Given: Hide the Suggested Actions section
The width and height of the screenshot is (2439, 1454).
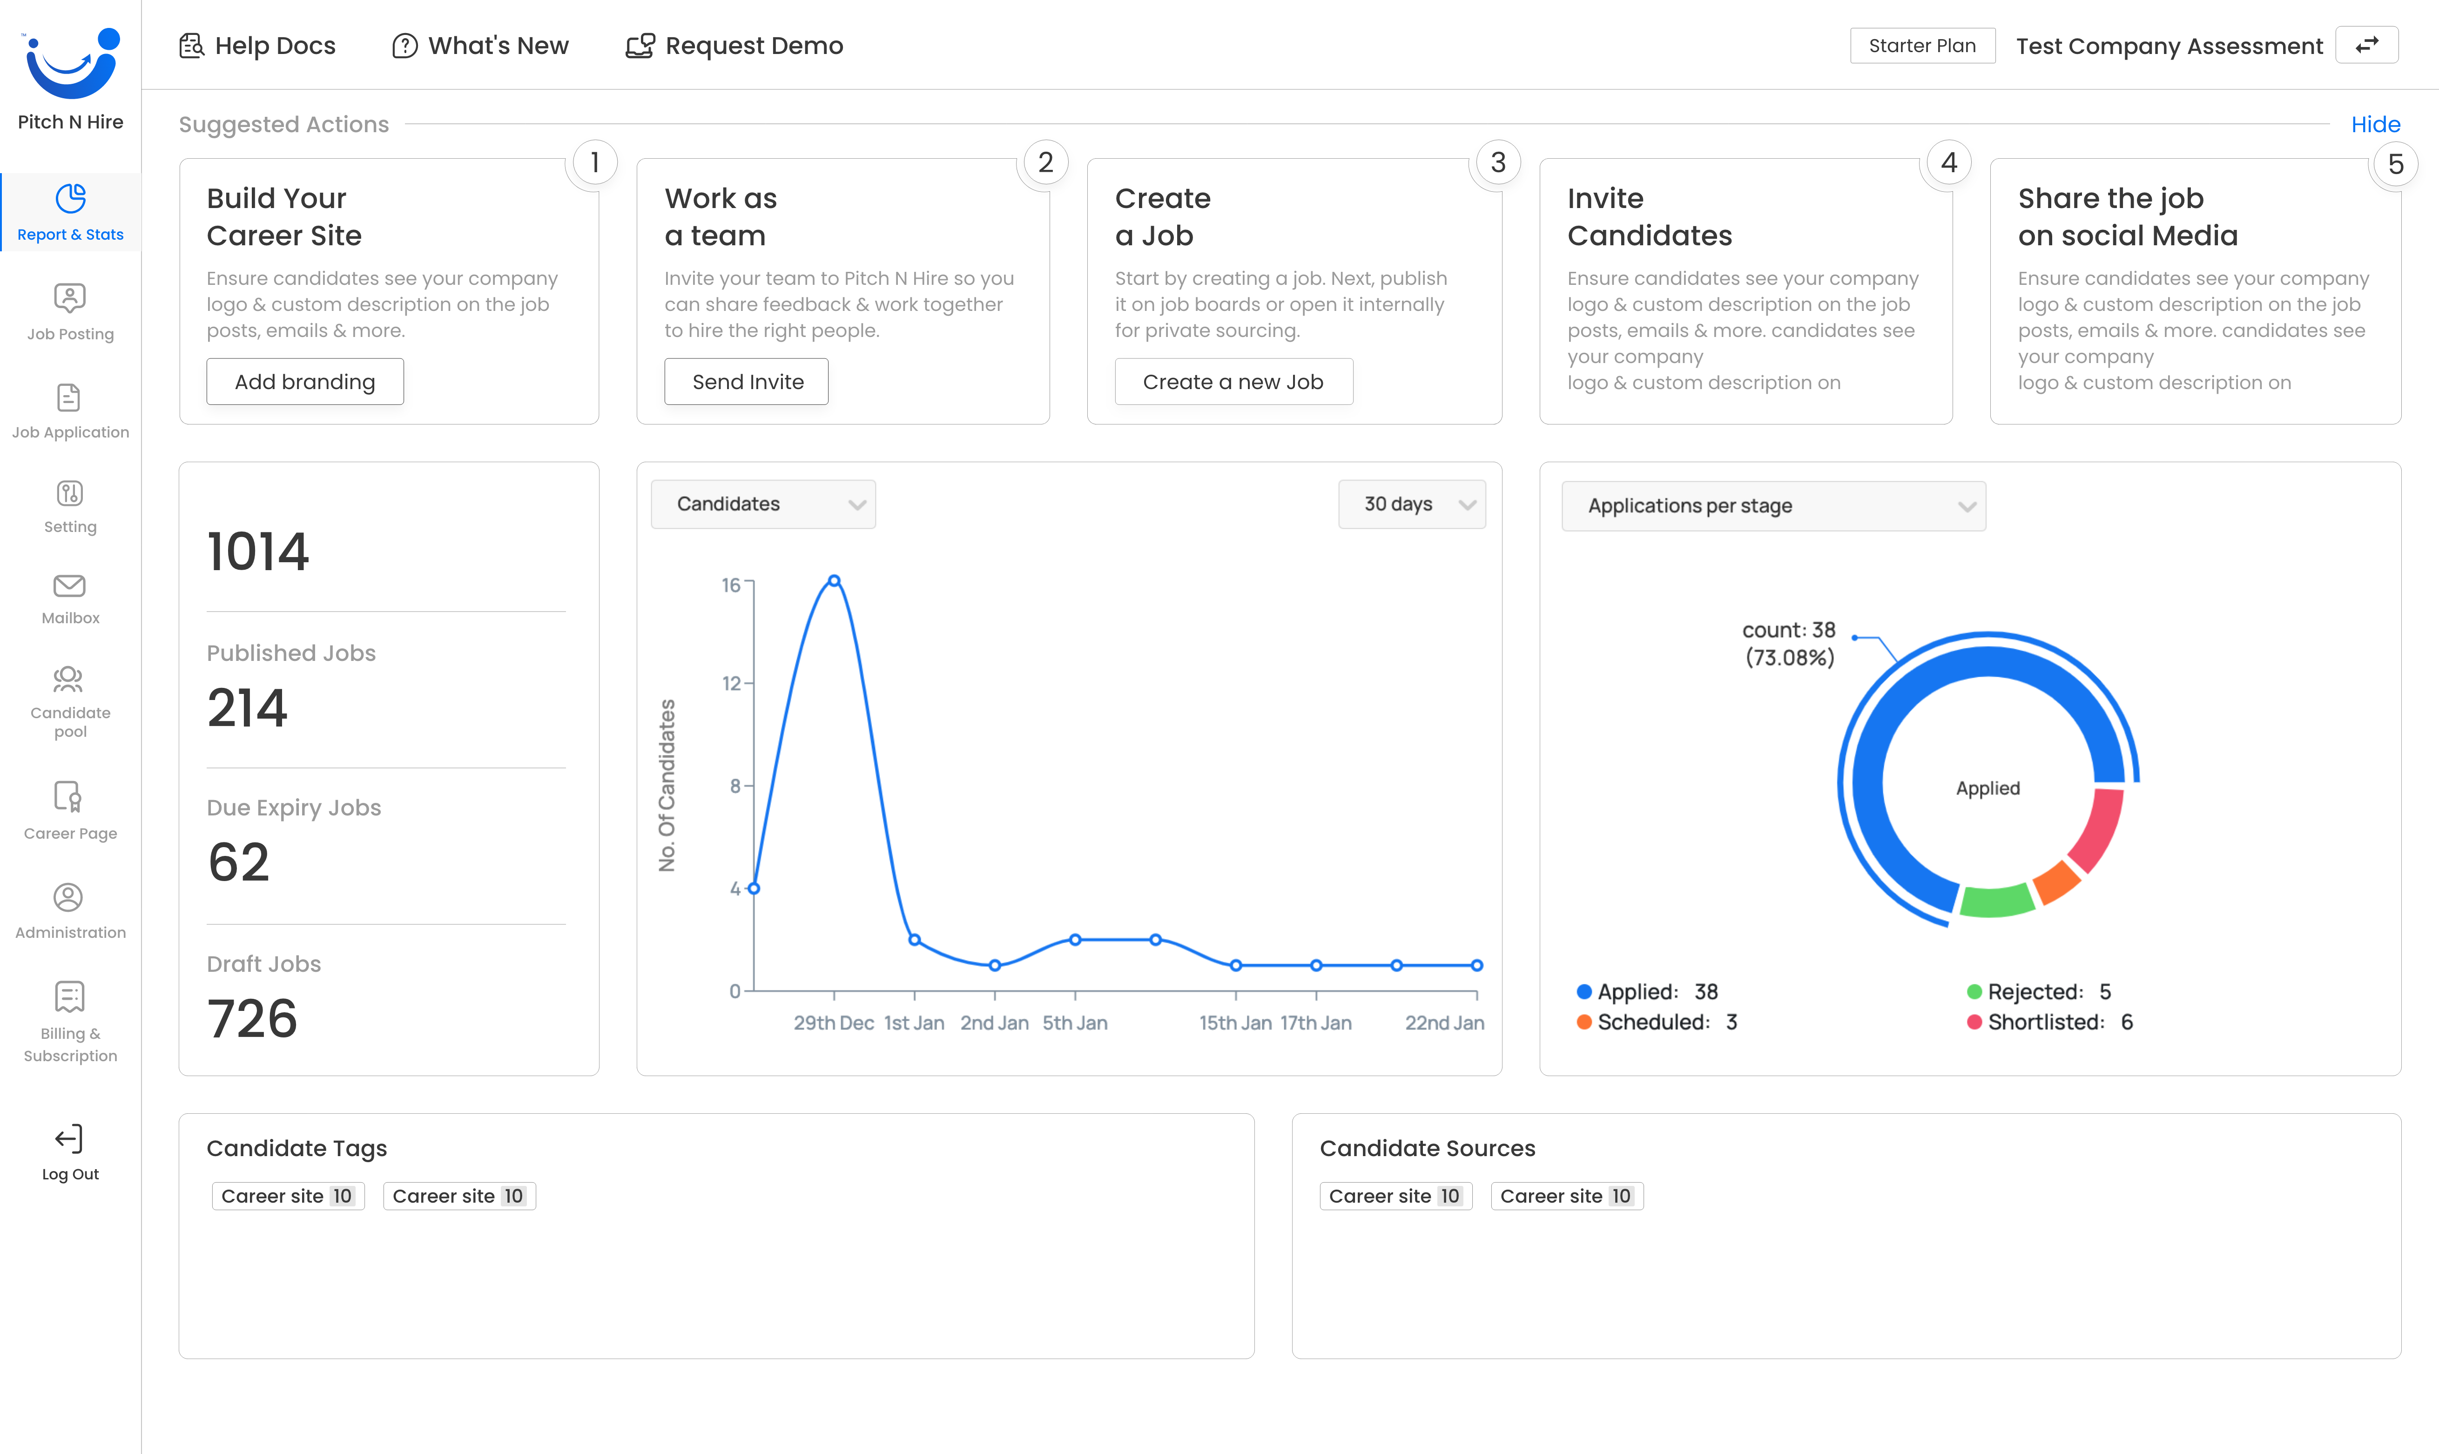Looking at the screenshot, I should pos(2376,123).
